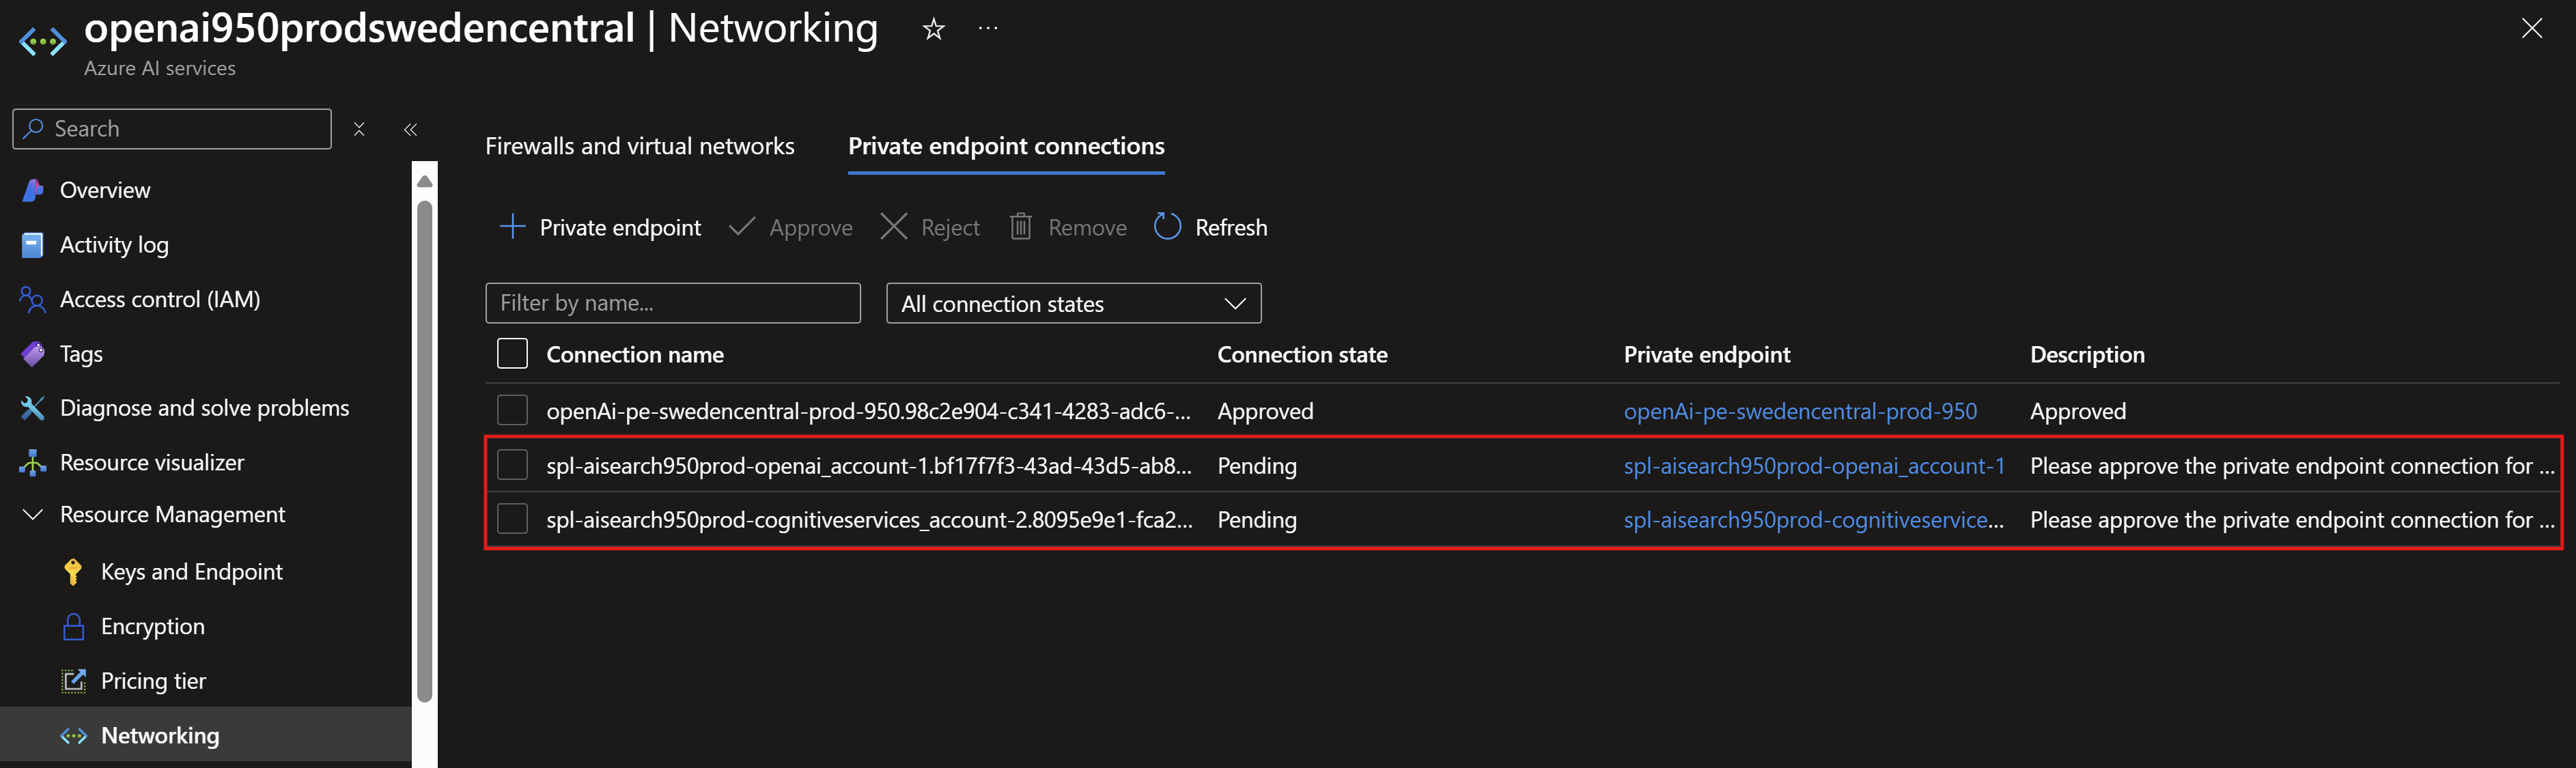Screen dimensions: 2576x768
Task: Refresh the connections list
Action: coord(1210,227)
